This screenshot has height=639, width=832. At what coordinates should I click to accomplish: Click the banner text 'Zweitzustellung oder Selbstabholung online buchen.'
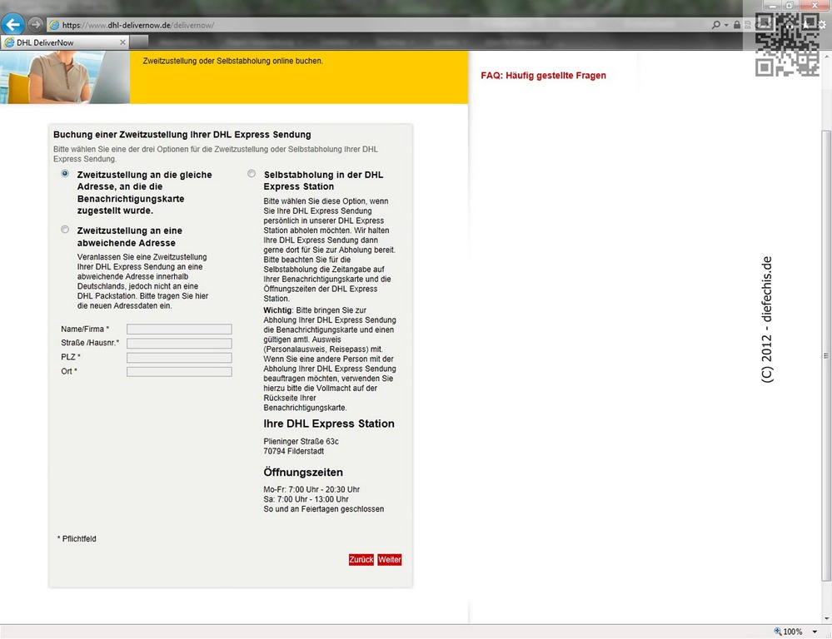tap(232, 61)
